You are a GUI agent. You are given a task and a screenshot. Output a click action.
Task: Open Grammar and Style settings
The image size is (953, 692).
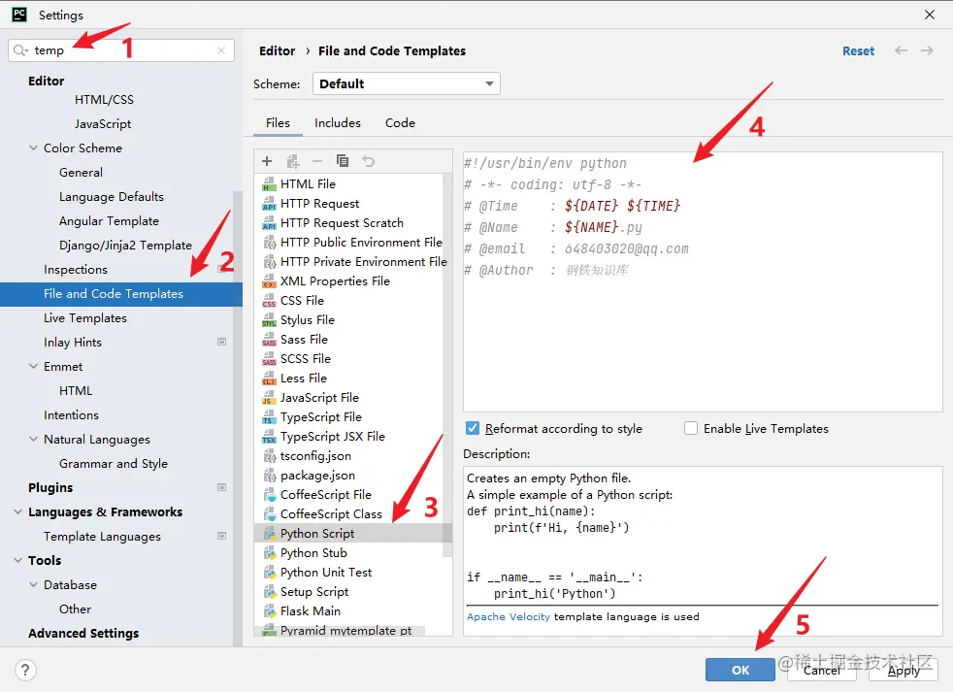pos(113,463)
